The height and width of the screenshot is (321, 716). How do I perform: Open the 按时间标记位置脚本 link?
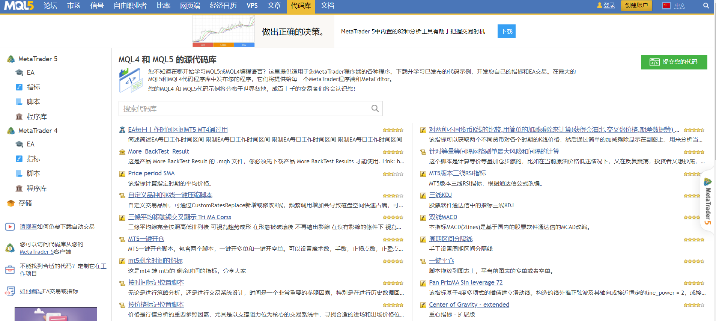[156, 283]
